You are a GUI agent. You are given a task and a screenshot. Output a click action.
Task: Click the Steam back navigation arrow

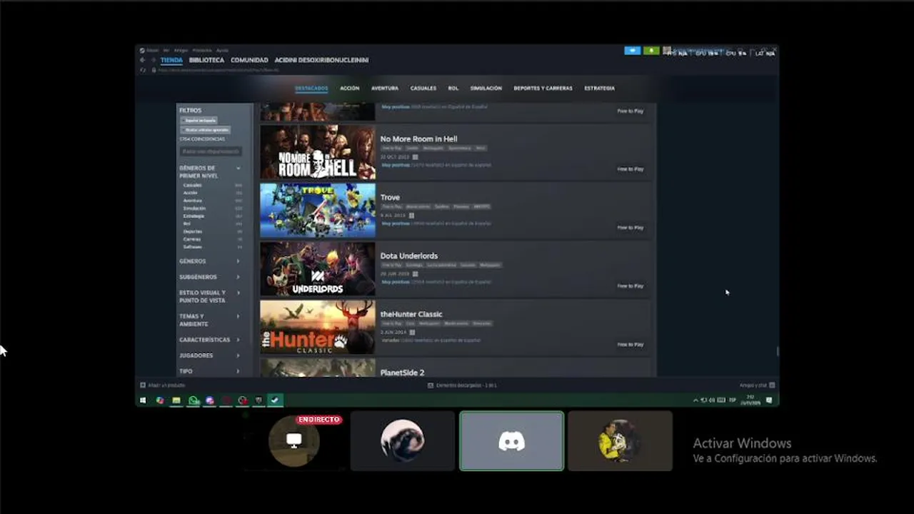pos(142,61)
